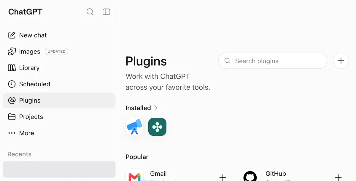356x181 pixels.
Task: Click the Recents section heading
Action: [19, 154]
